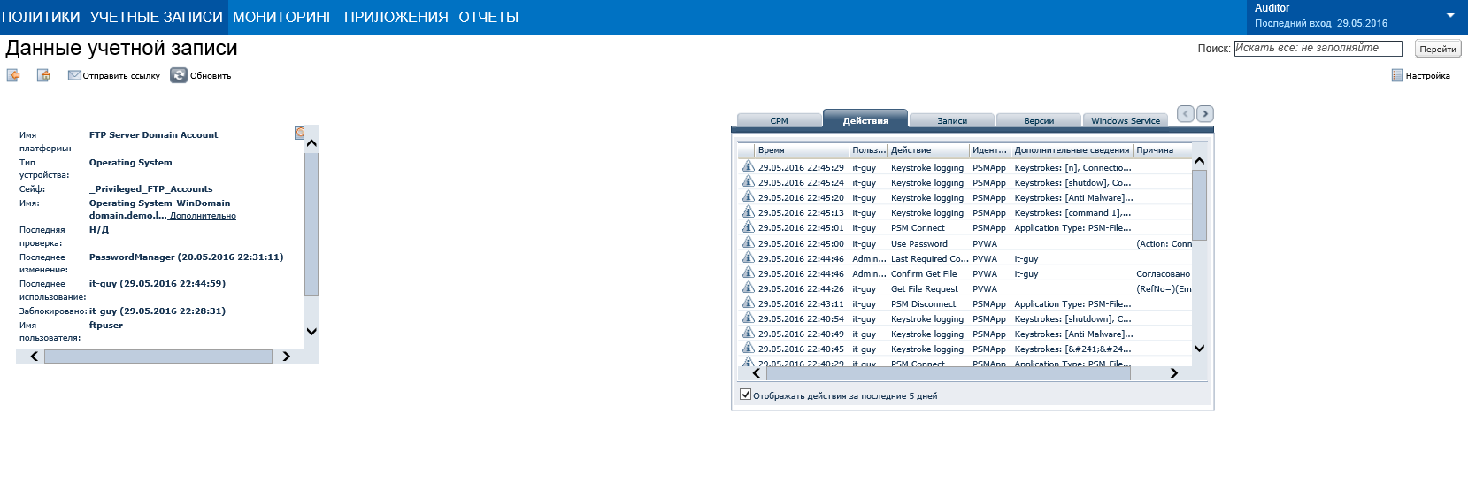This screenshot has width=1468, height=483.
Task: Click 'Согласовано' cell in Confirm Get File row
Action: [1163, 274]
